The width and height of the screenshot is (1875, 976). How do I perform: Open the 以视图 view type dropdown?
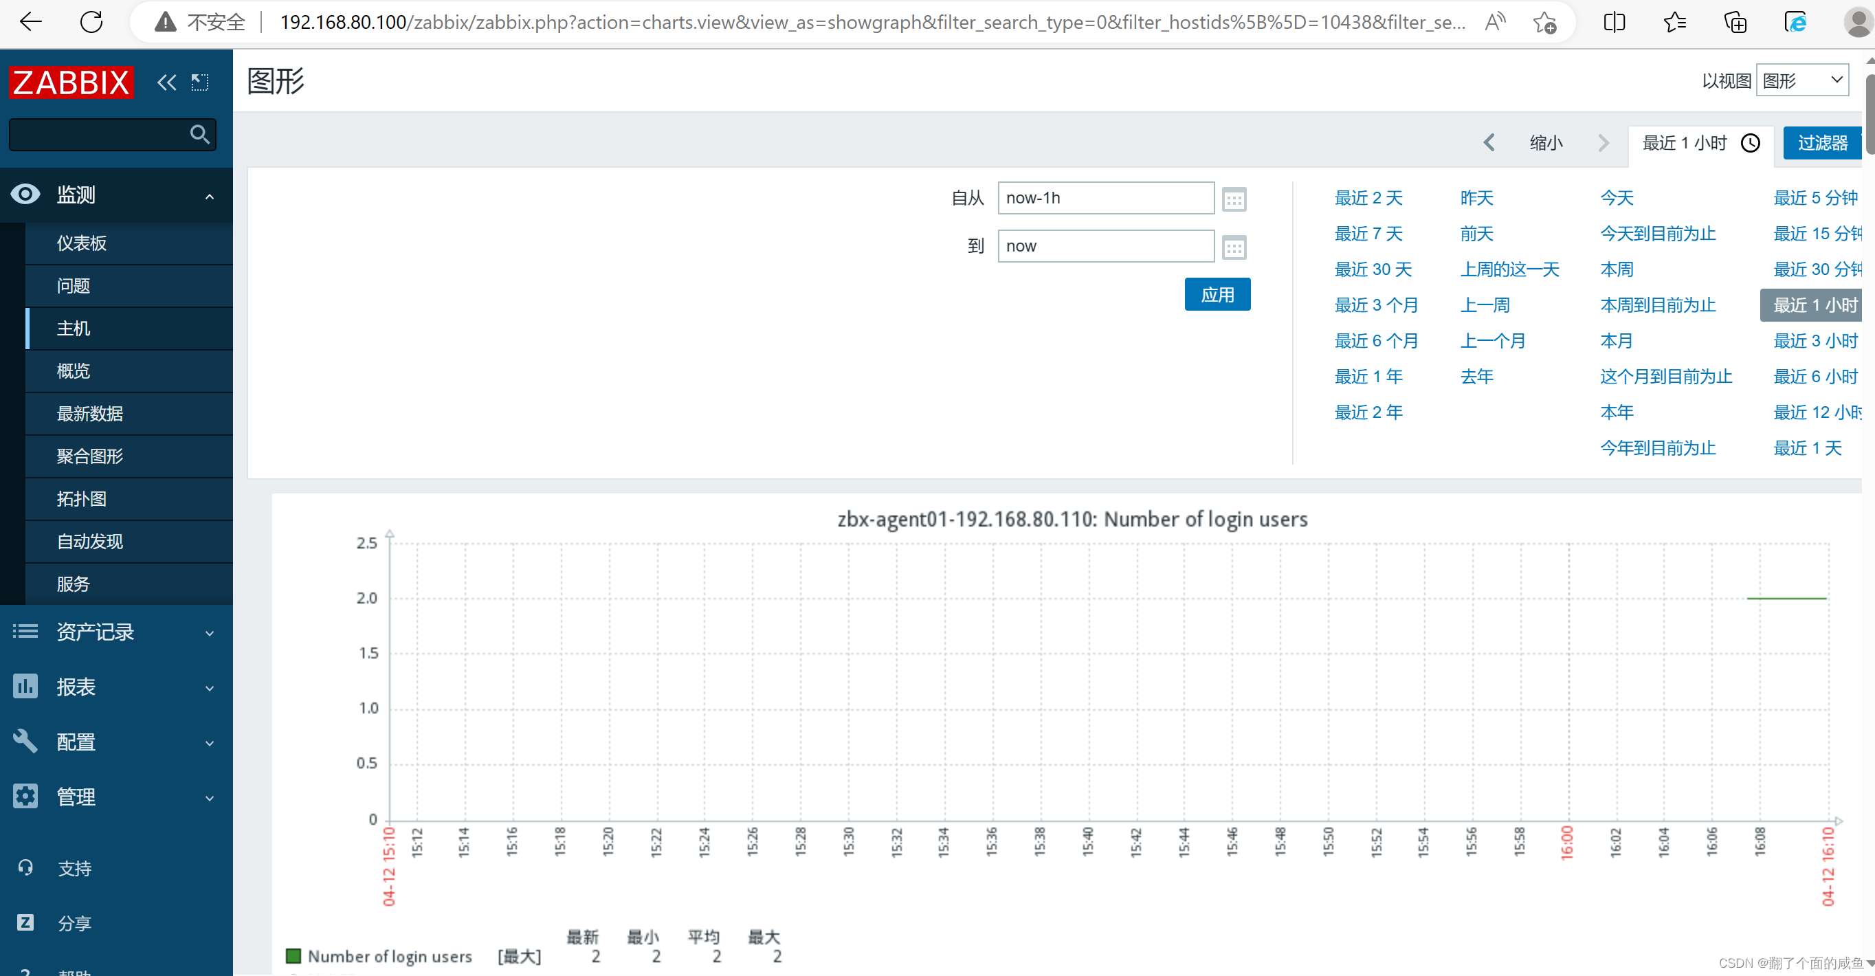coord(1801,80)
